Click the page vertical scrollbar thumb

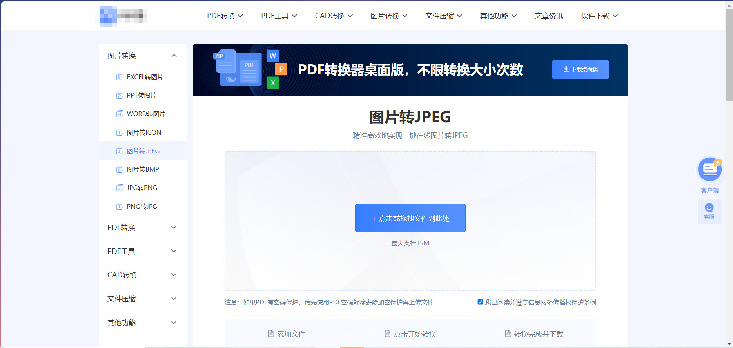tap(729, 55)
